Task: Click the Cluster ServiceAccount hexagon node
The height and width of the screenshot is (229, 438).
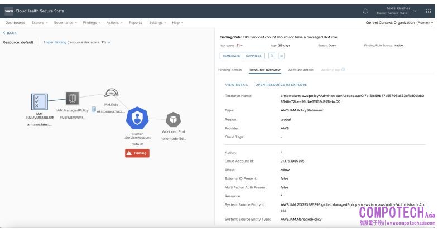Action: [137, 119]
